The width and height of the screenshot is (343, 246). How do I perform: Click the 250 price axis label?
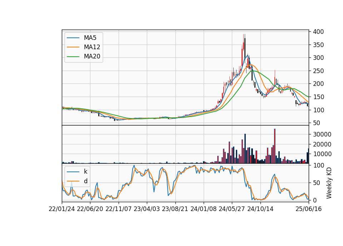(318, 71)
